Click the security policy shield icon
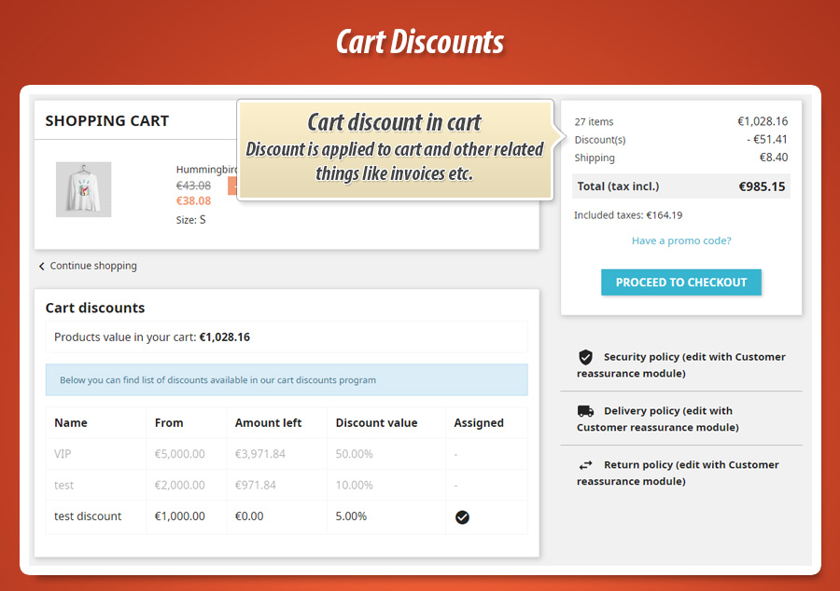This screenshot has height=591, width=840. [x=585, y=357]
